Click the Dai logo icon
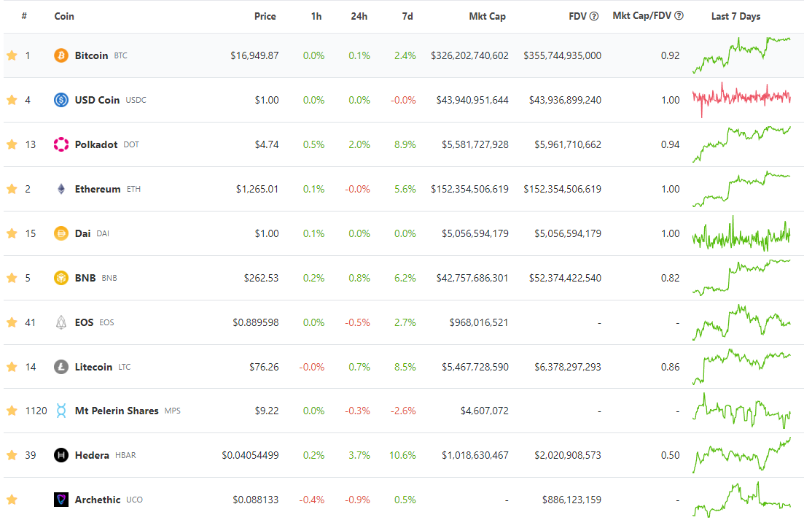This screenshot has height=520, width=804. (x=61, y=233)
